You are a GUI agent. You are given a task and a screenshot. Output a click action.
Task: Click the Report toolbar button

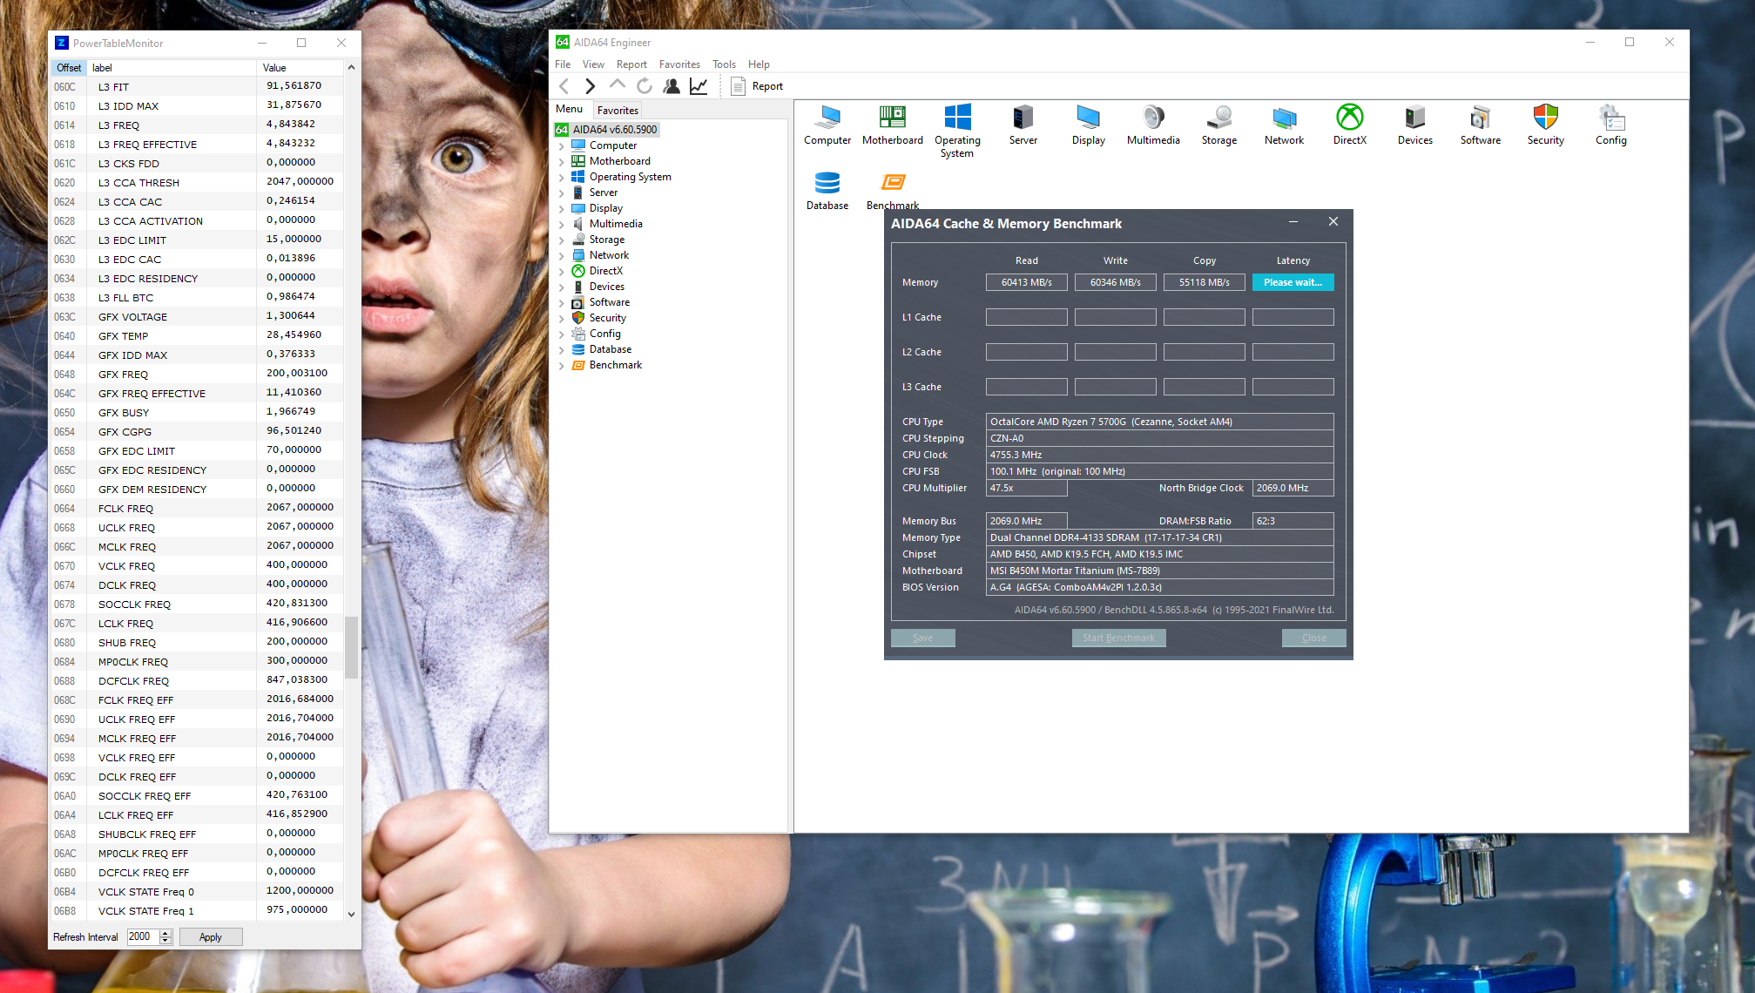(757, 85)
